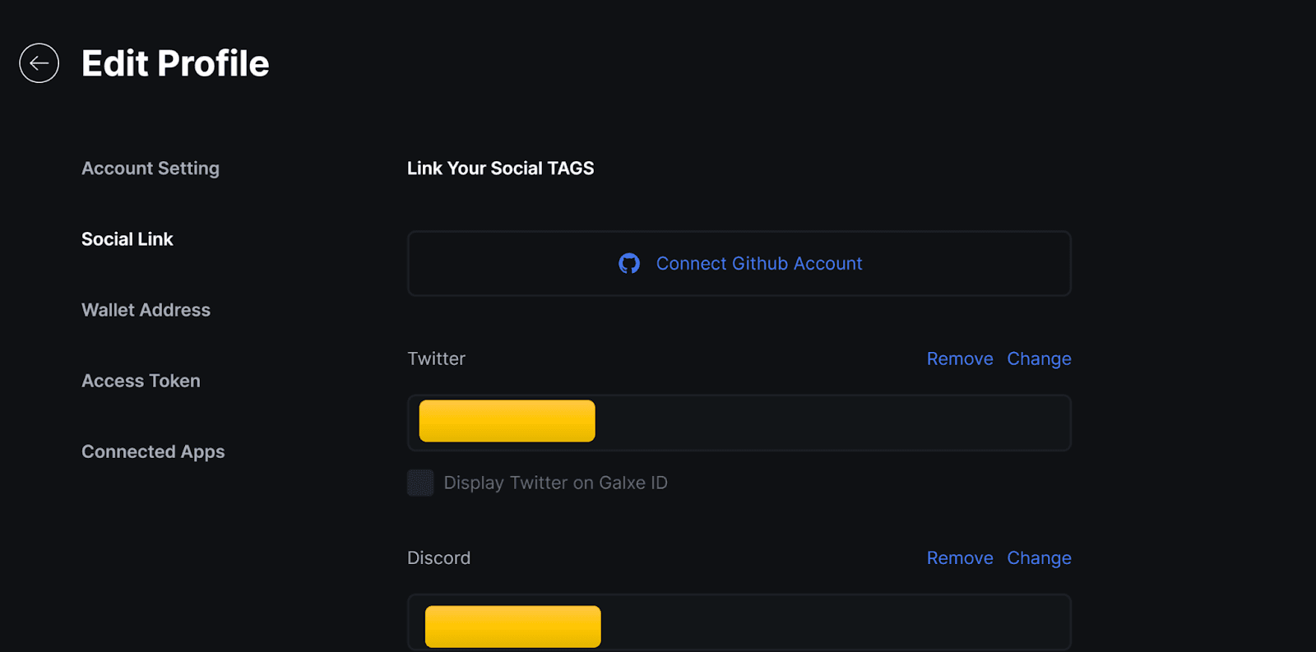Click the Twitter label text
The width and height of the screenshot is (1316, 652).
click(436, 358)
